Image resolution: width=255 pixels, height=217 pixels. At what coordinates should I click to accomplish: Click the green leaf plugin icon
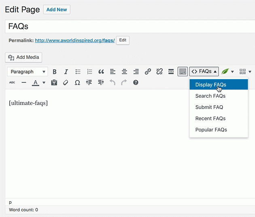[225, 71]
